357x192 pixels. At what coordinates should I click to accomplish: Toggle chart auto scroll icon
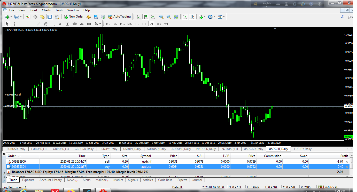pyautogui.click(x=185, y=17)
